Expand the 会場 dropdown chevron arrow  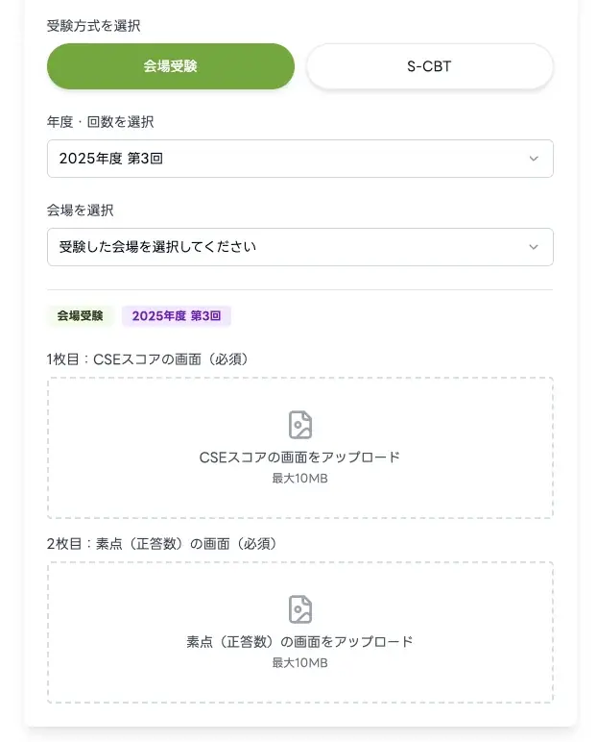(535, 247)
